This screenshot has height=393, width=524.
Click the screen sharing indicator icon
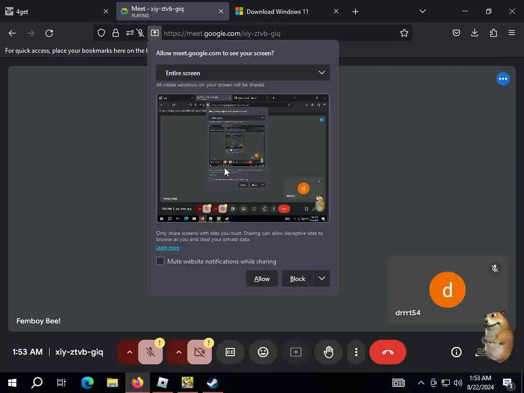(x=155, y=33)
